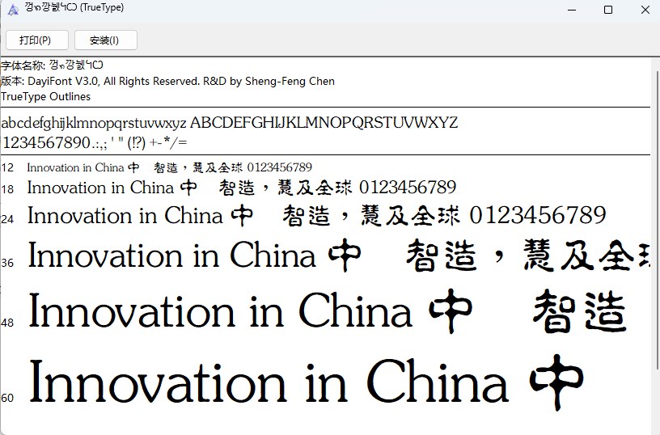Click the size 36 sample label
Screen dimensions: 660x435
coord(8,263)
